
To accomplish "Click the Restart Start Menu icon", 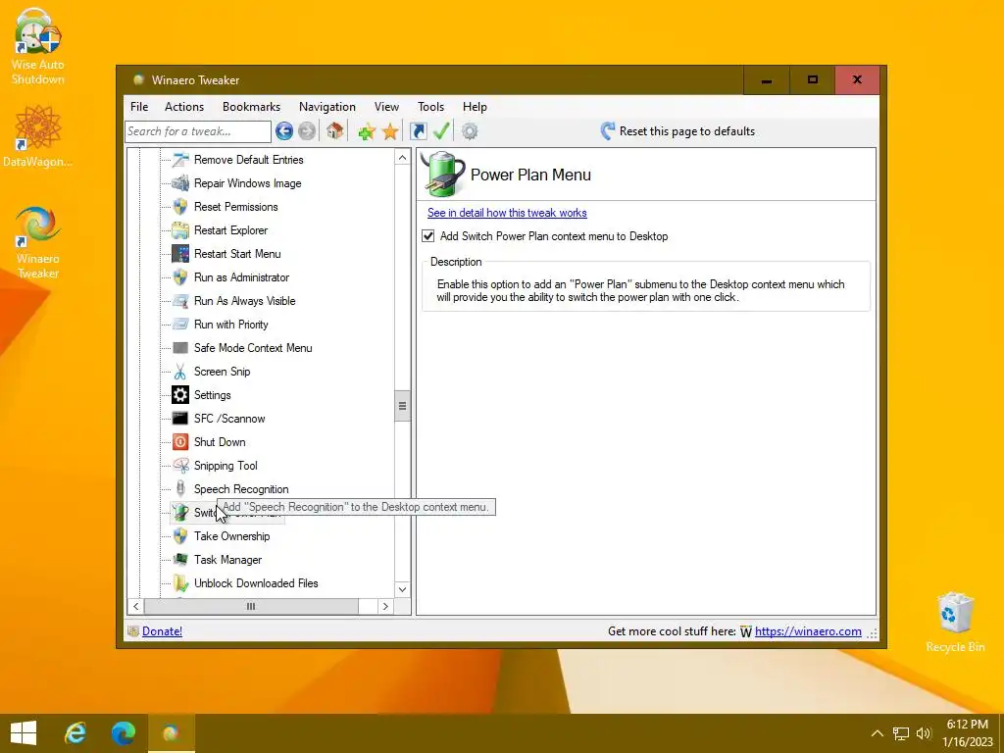I will tap(180, 254).
